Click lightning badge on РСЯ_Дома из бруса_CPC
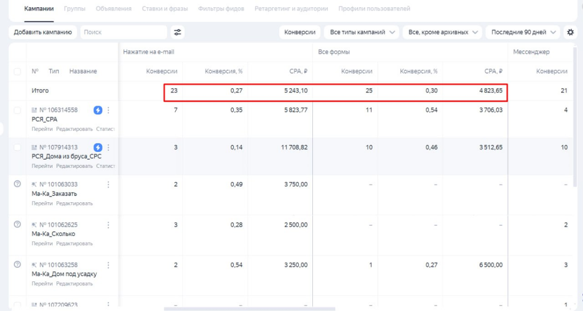 tap(98, 147)
